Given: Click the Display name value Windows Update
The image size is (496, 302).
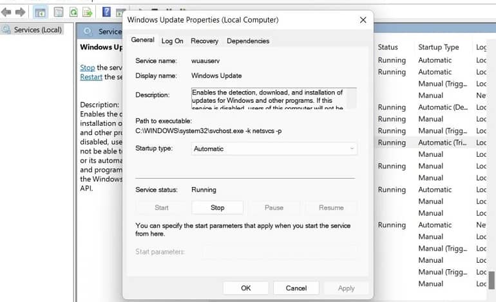Looking at the screenshot, I should click(x=216, y=76).
